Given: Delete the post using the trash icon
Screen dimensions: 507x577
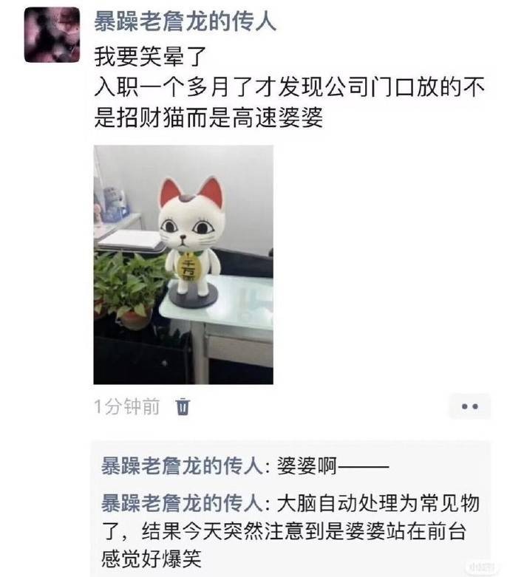Looking at the screenshot, I should click(183, 406).
